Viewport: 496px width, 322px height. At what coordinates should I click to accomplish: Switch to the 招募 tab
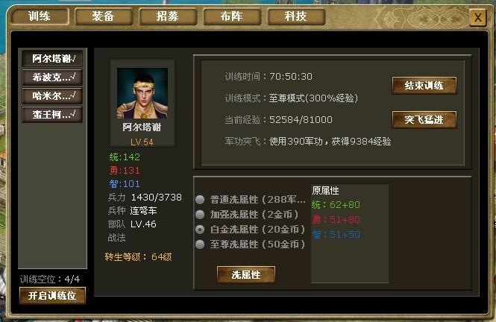click(168, 16)
